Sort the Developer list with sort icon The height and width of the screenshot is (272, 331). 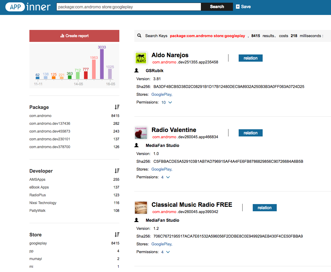click(117, 171)
